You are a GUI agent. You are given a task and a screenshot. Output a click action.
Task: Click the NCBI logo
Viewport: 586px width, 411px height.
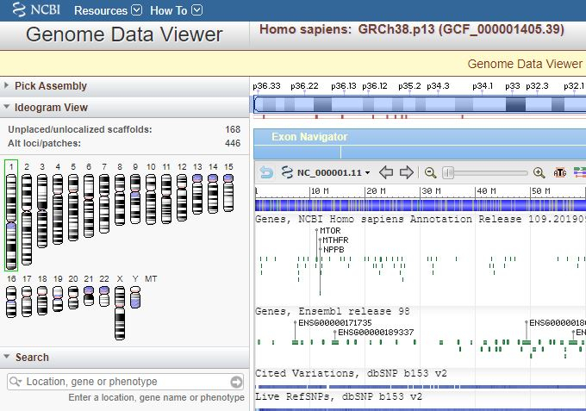tap(36, 9)
